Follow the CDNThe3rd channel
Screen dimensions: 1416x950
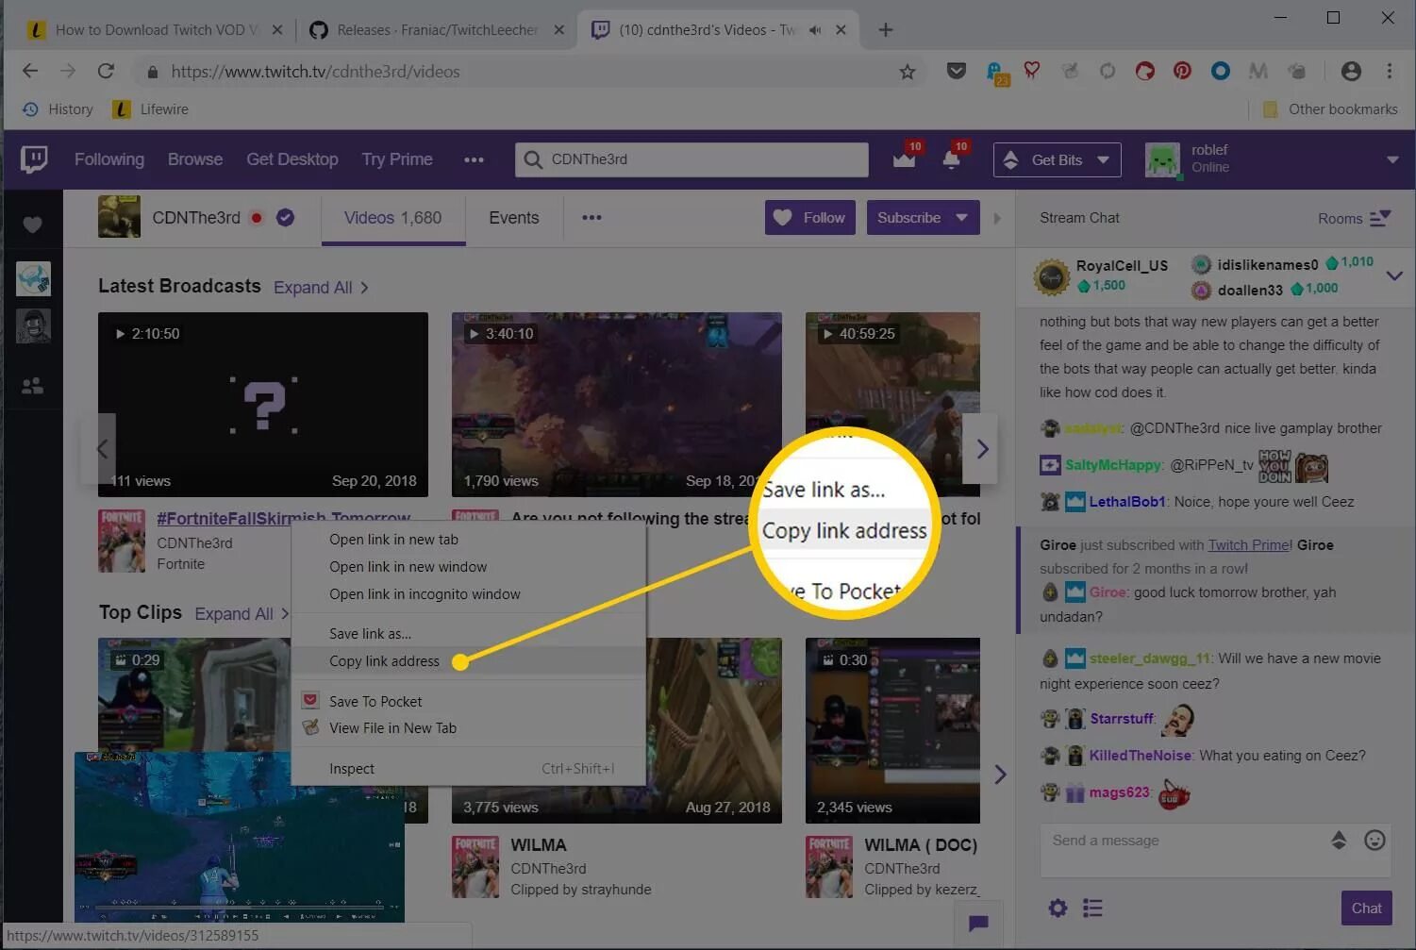(x=810, y=218)
